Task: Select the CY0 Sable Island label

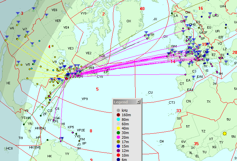Action: pyautogui.click(x=100, y=77)
